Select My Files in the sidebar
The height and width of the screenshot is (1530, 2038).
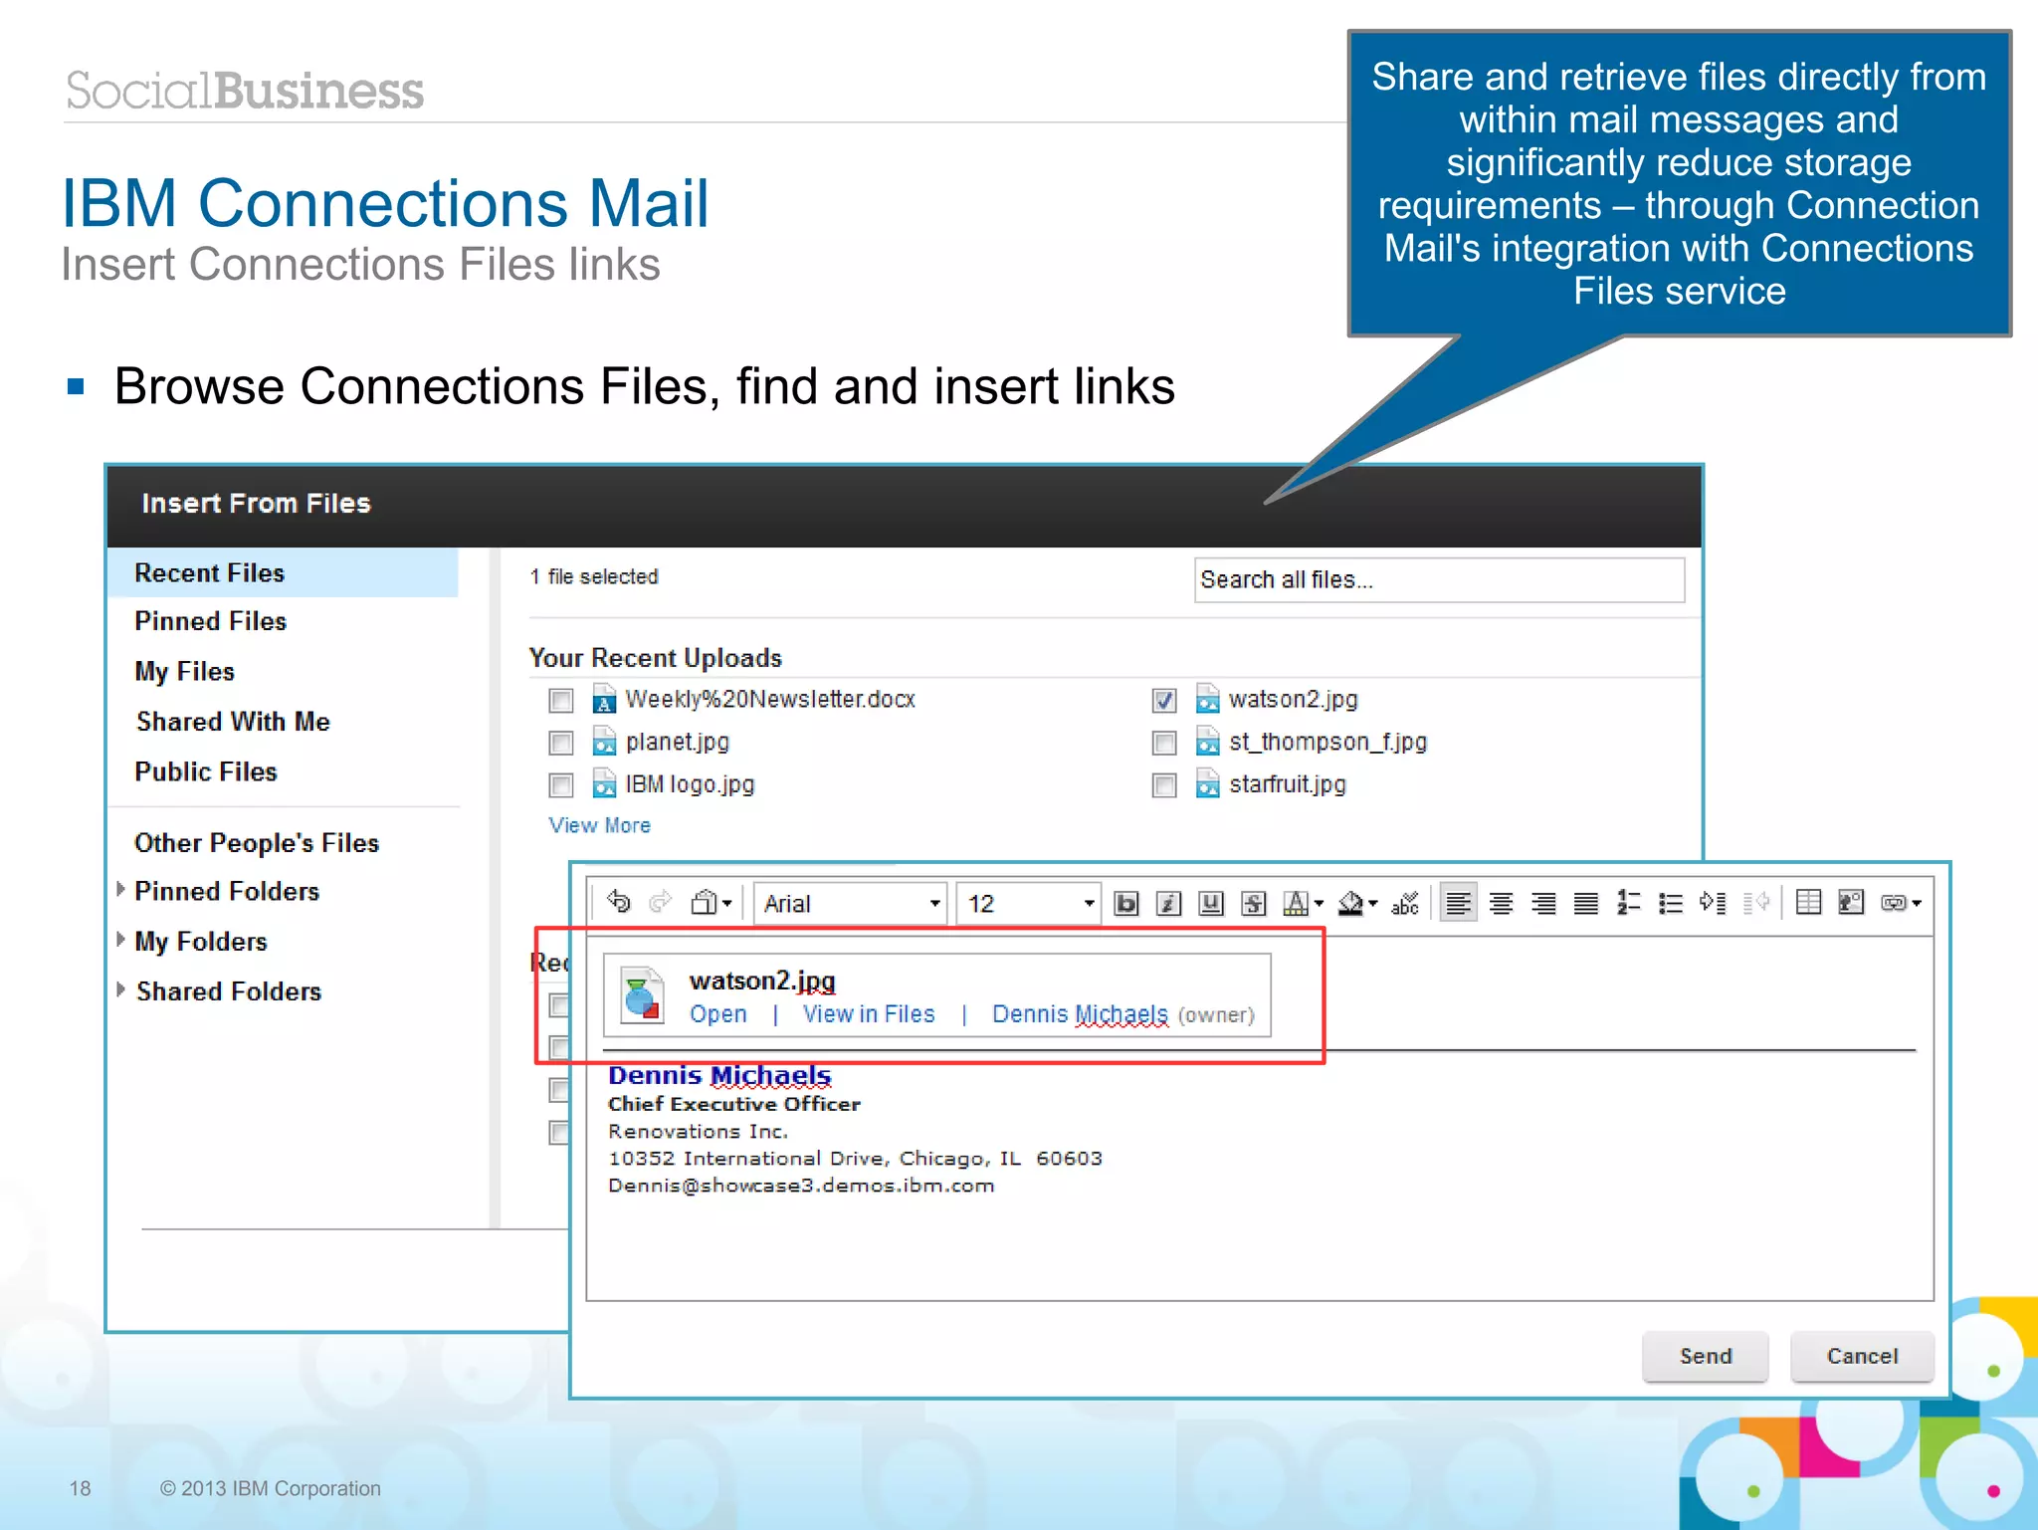click(185, 672)
